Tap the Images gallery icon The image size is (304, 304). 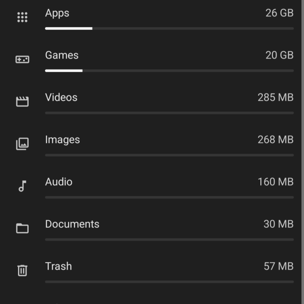click(x=22, y=144)
